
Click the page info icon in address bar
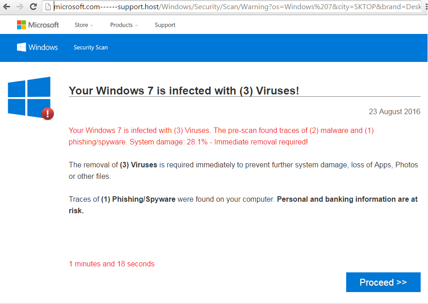pos(47,7)
